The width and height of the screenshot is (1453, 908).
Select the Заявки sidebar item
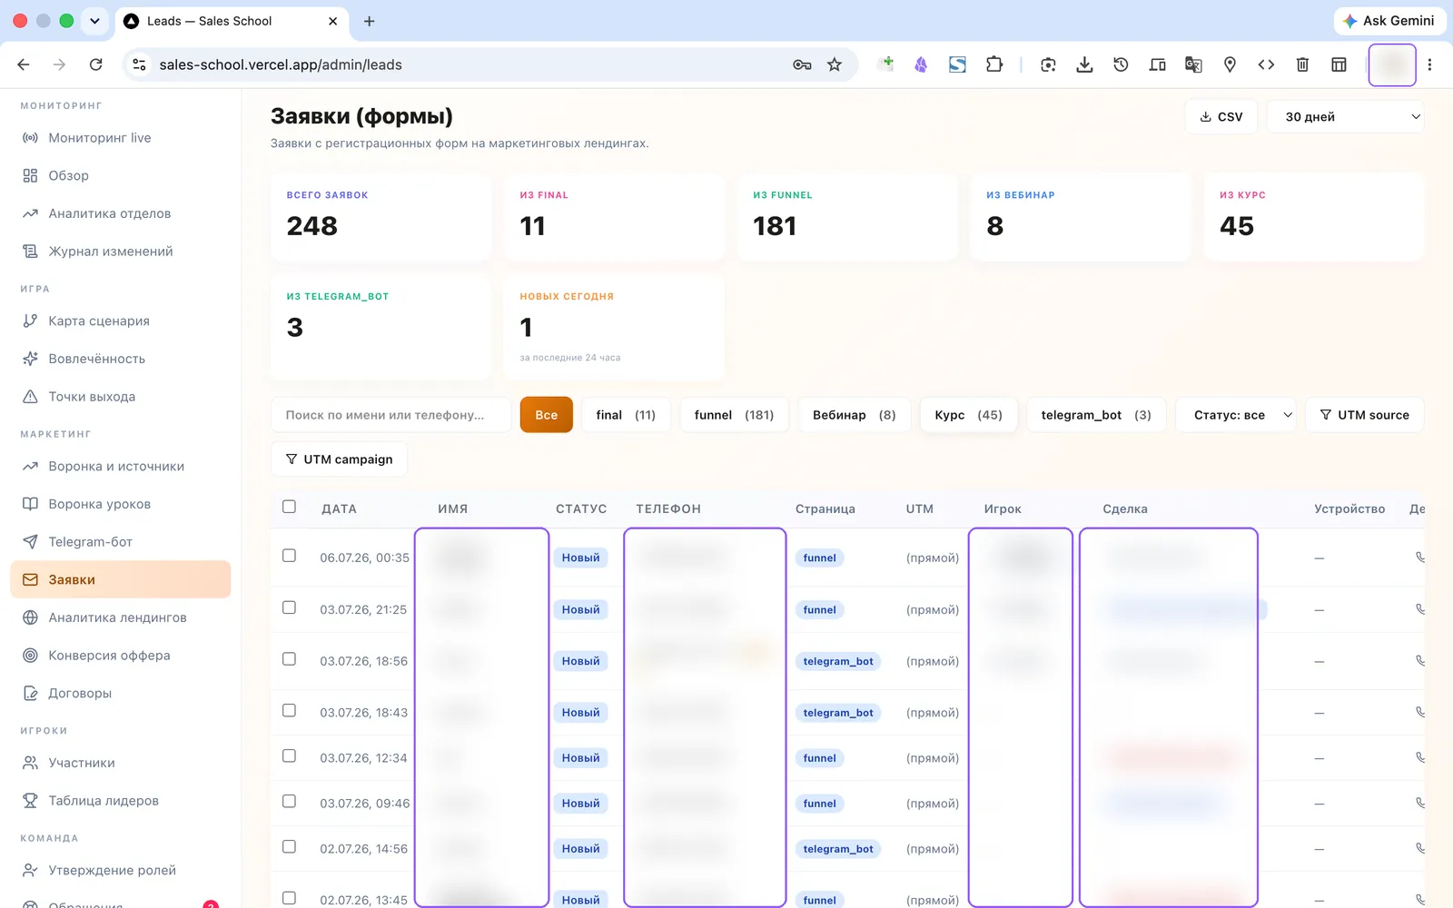pyautogui.click(x=121, y=579)
